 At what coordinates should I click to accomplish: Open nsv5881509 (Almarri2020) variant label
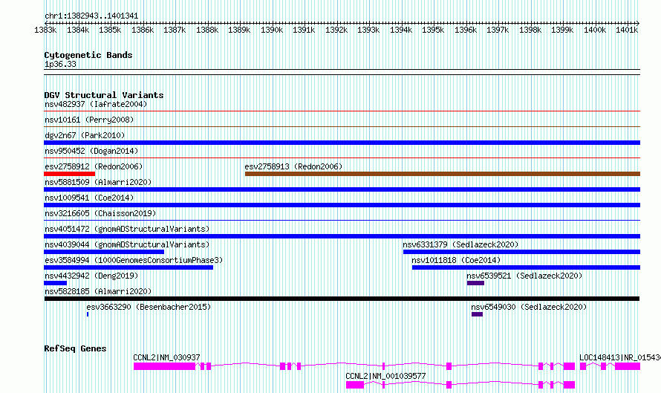click(x=98, y=182)
